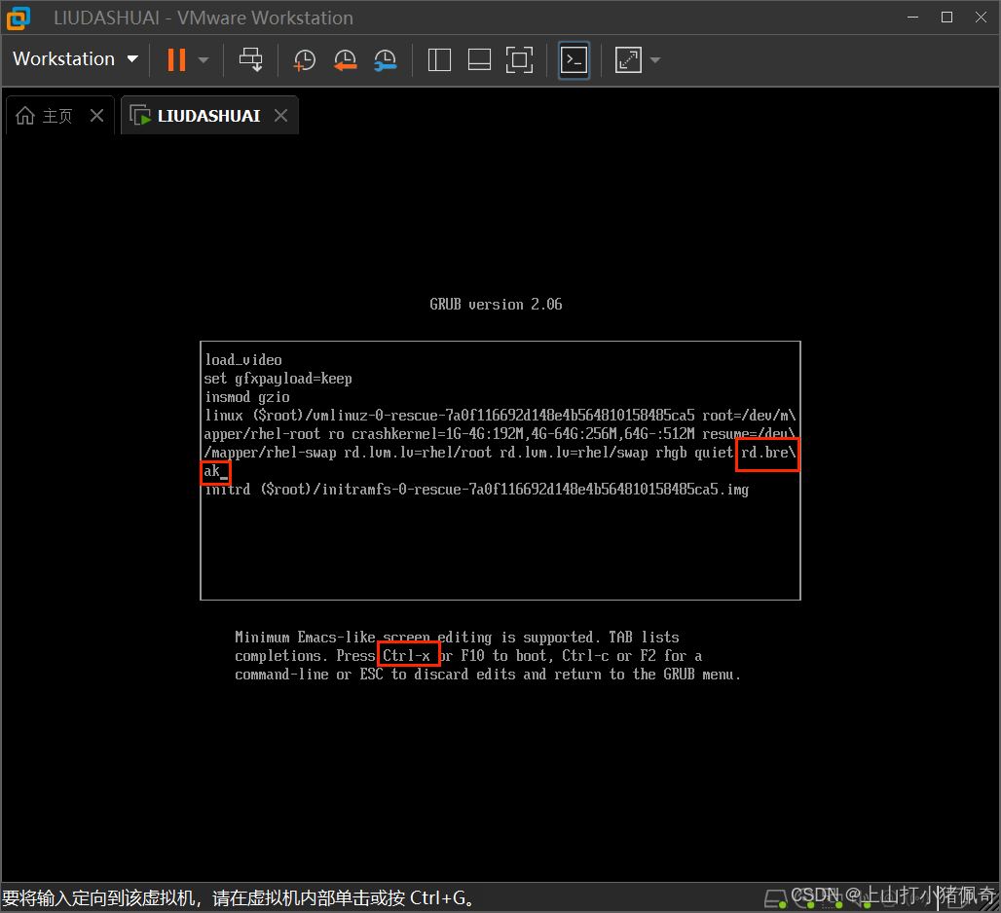This screenshot has width=1001, height=913.
Task: Toggle the library sidebar panel
Action: point(439,60)
